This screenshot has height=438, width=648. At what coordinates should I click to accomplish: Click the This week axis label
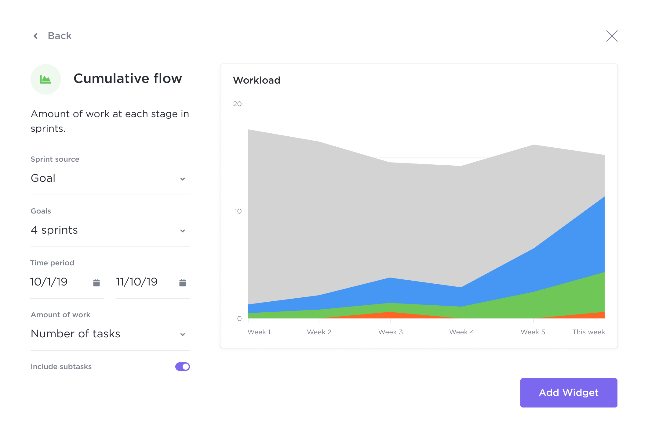588,332
